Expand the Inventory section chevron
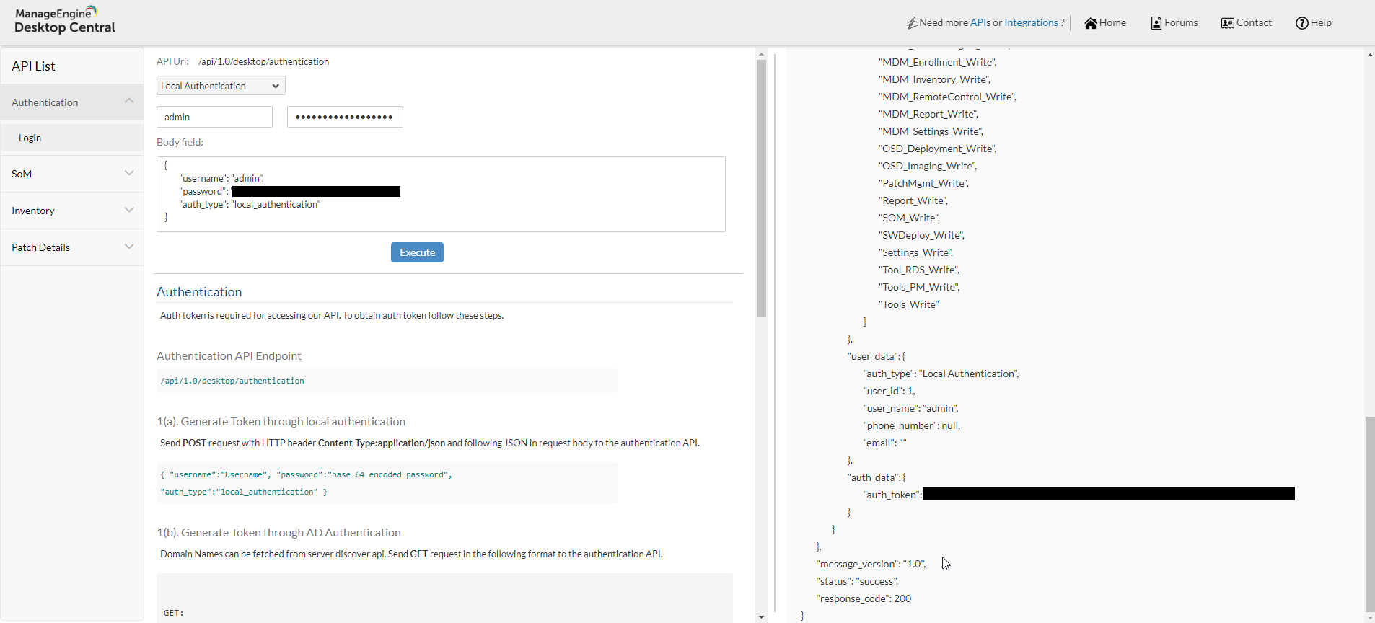The height and width of the screenshot is (623, 1375). pos(129,210)
